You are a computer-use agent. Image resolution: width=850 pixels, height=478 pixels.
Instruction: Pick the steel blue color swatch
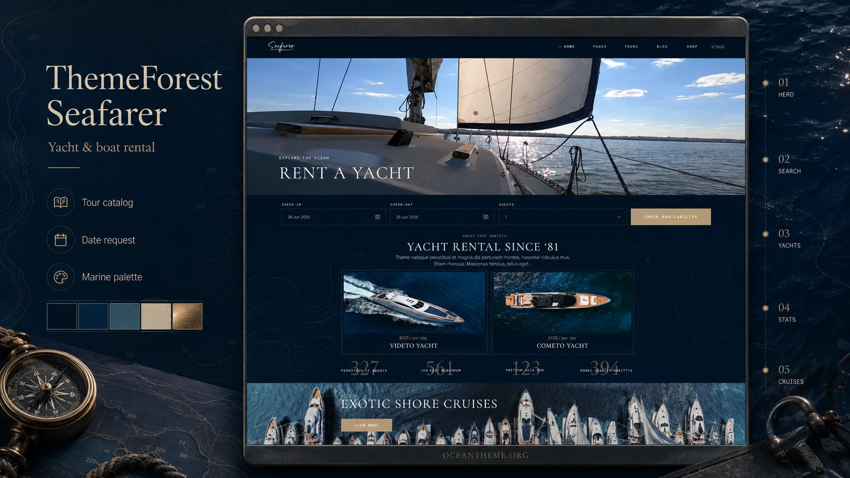click(125, 316)
